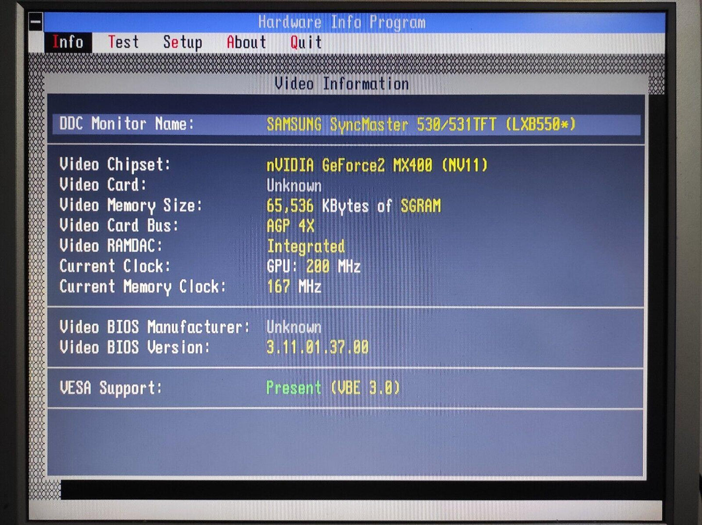Click the AGP 4X bus value
The width and height of the screenshot is (702, 525).
click(291, 226)
